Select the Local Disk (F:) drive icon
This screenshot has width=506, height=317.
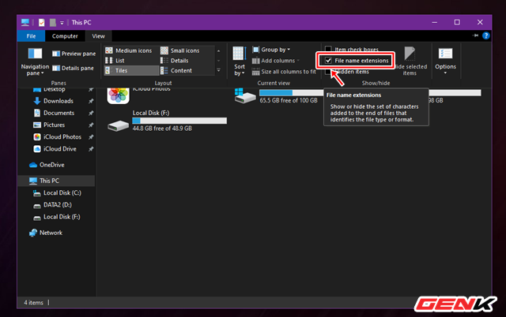pos(118,125)
